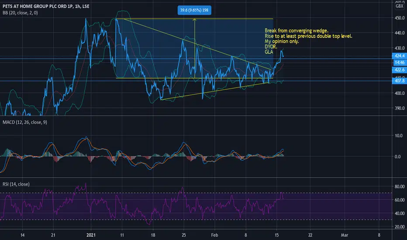Image resolution: width=407 pixels, height=240 pixels.
Task: Click the 'Rise to at least previous double top level.' text
Action: coord(308,36)
